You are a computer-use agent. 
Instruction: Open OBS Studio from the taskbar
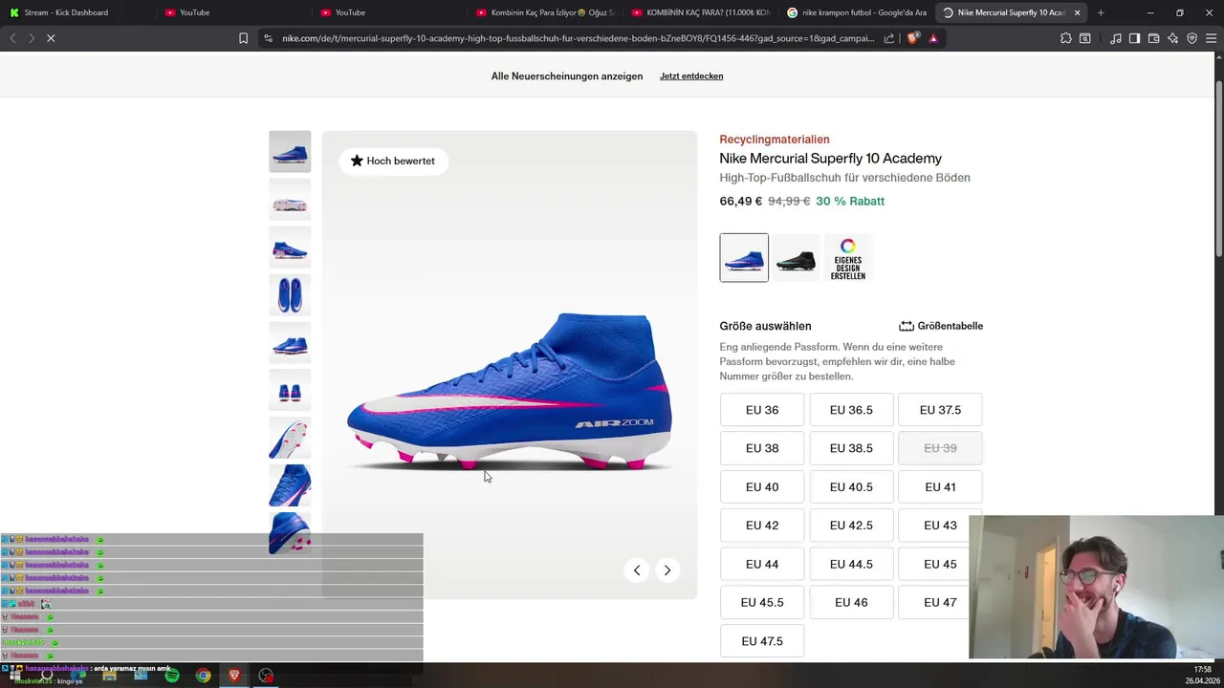(266, 676)
